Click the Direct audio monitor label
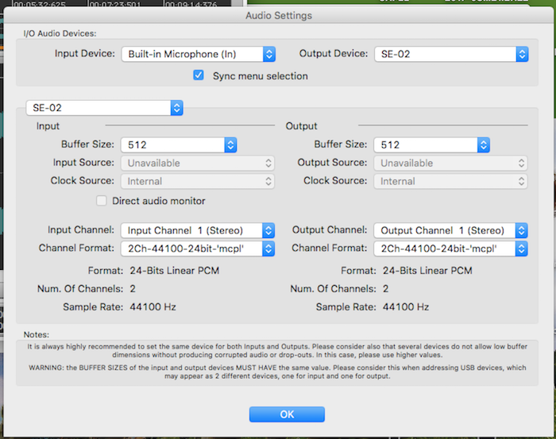The height and width of the screenshot is (439, 556). click(x=159, y=201)
